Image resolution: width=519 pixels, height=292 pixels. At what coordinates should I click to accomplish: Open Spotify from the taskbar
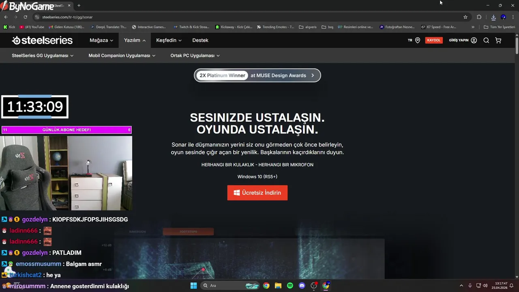(x=290, y=286)
